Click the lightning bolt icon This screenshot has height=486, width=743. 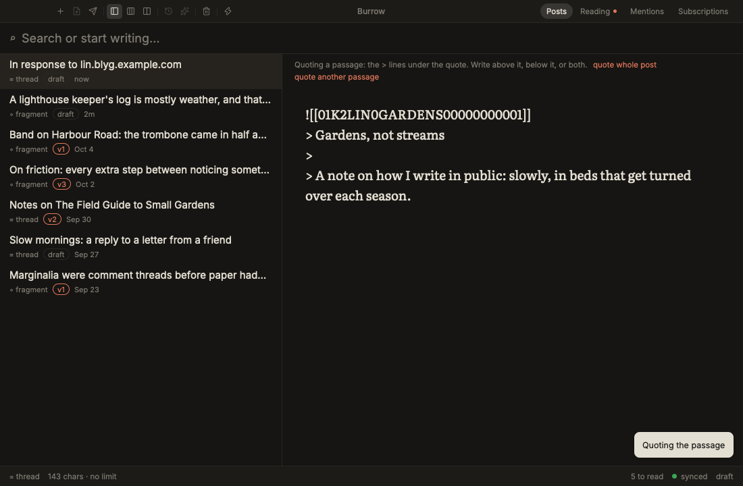click(228, 11)
